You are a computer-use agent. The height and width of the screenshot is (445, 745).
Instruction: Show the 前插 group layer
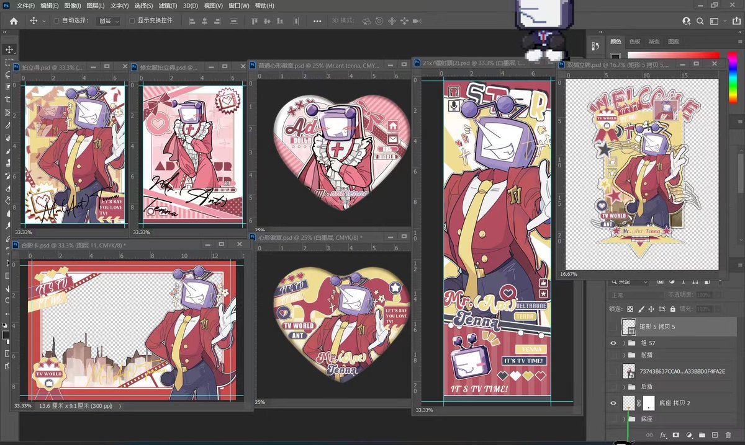[613, 355]
